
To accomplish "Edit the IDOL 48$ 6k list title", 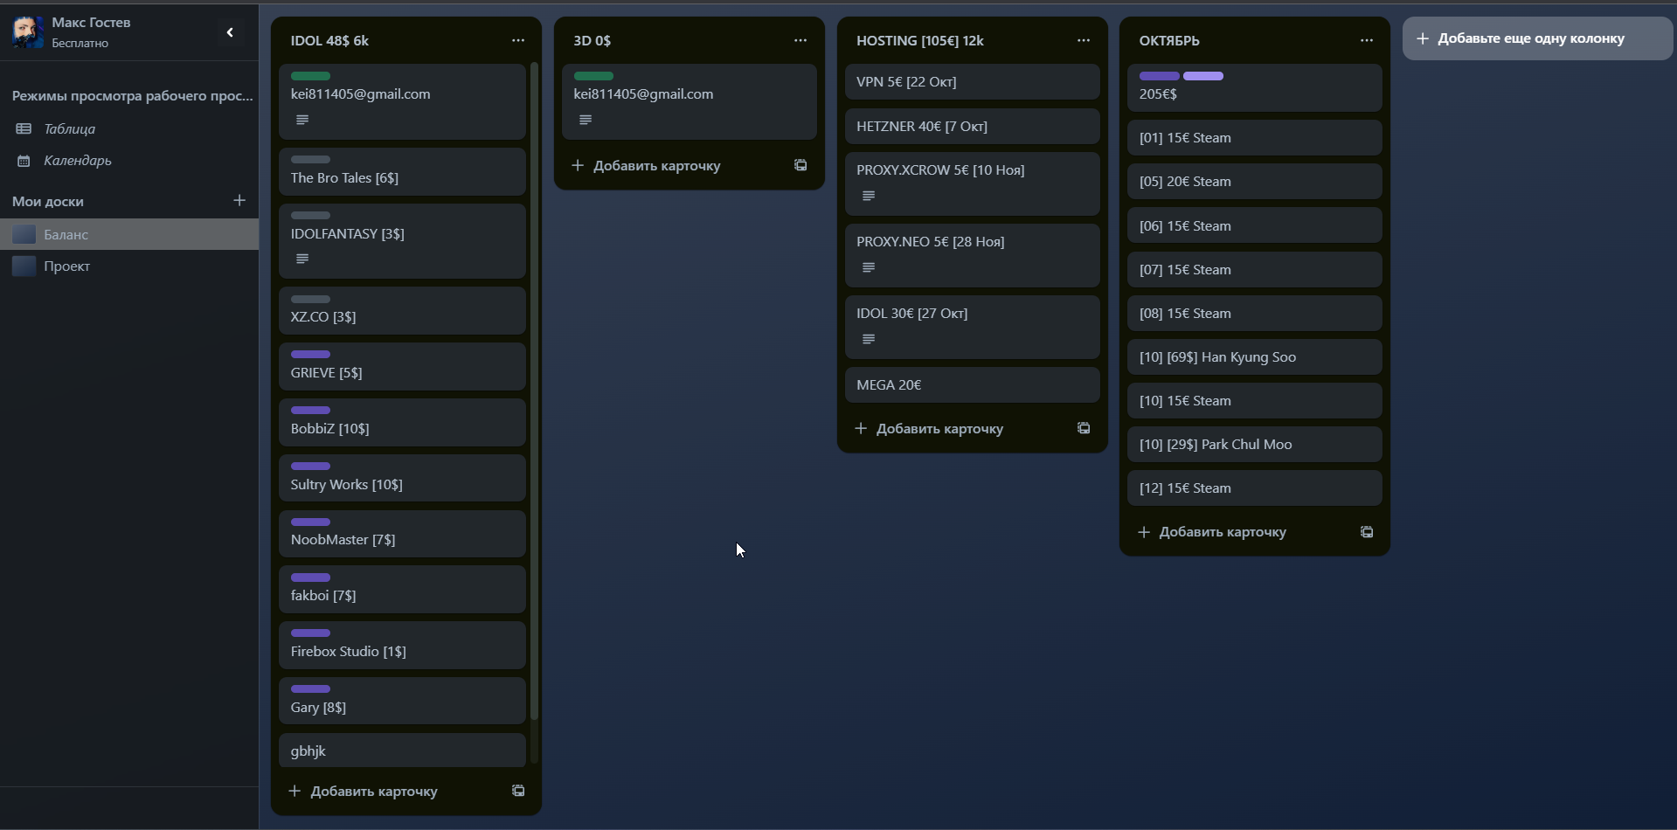I will click(x=329, y=41).
